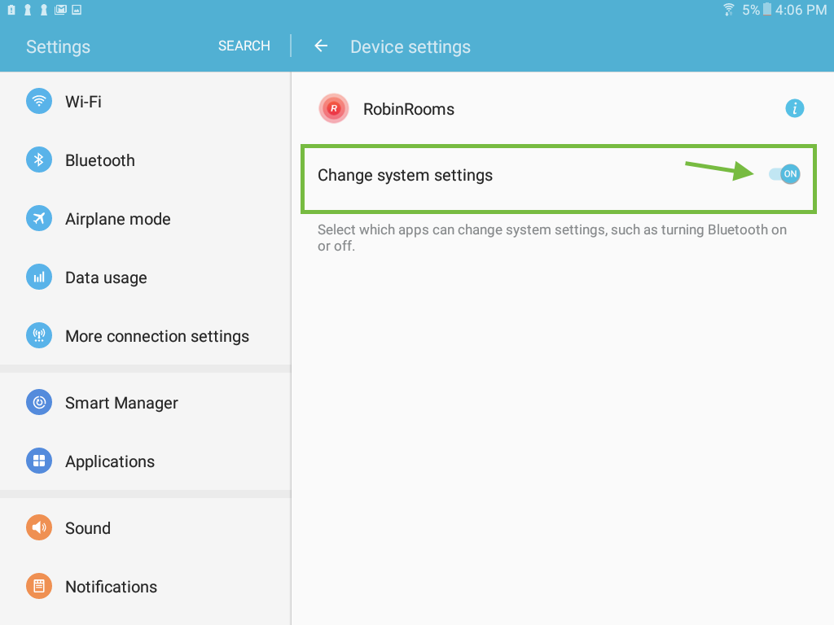
Task: Tap the More connection settings icon
Action: pos(39,335)
